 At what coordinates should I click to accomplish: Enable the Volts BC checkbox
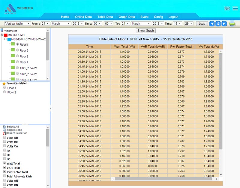[4, 142]
